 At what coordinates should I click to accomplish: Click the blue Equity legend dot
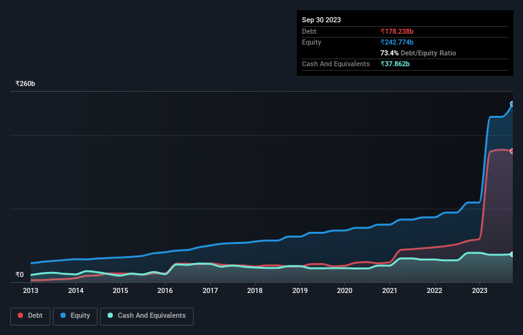pos(63,315)
